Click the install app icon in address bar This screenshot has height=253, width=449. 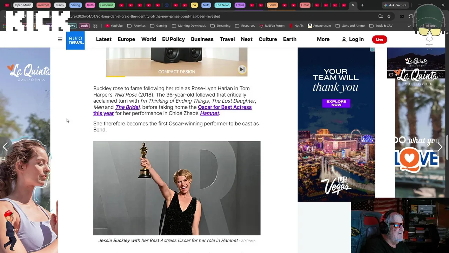coord(381,16)
